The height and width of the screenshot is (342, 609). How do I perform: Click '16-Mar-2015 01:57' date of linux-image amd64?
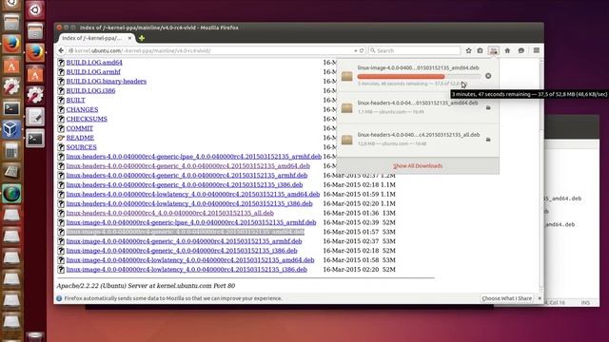(x=351, y=232)
